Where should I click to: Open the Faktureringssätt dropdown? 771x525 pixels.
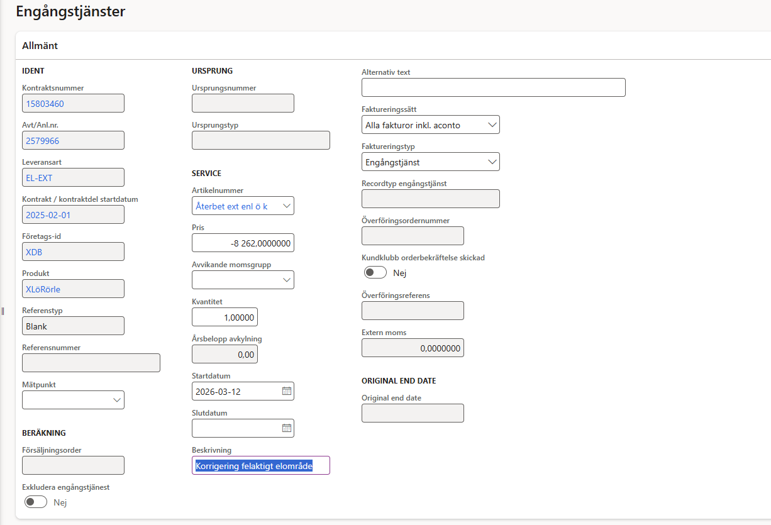click(x=492, y=125)
